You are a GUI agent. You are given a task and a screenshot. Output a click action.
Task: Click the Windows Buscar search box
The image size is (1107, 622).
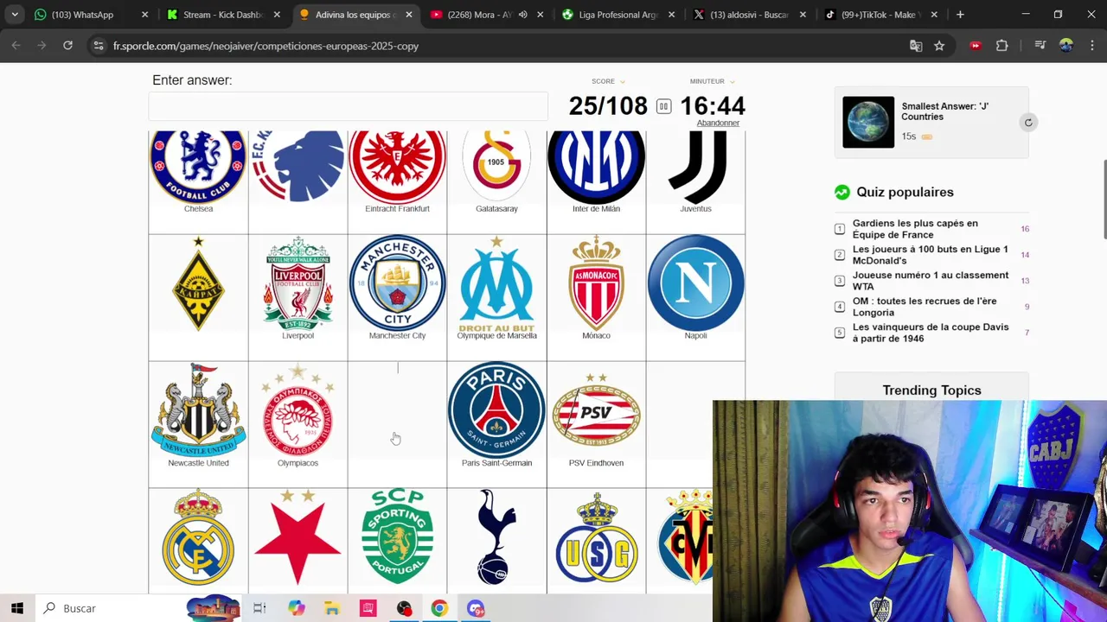112,608
